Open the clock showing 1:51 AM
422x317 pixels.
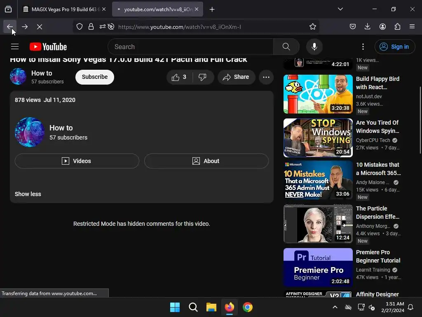coord(393,307)
